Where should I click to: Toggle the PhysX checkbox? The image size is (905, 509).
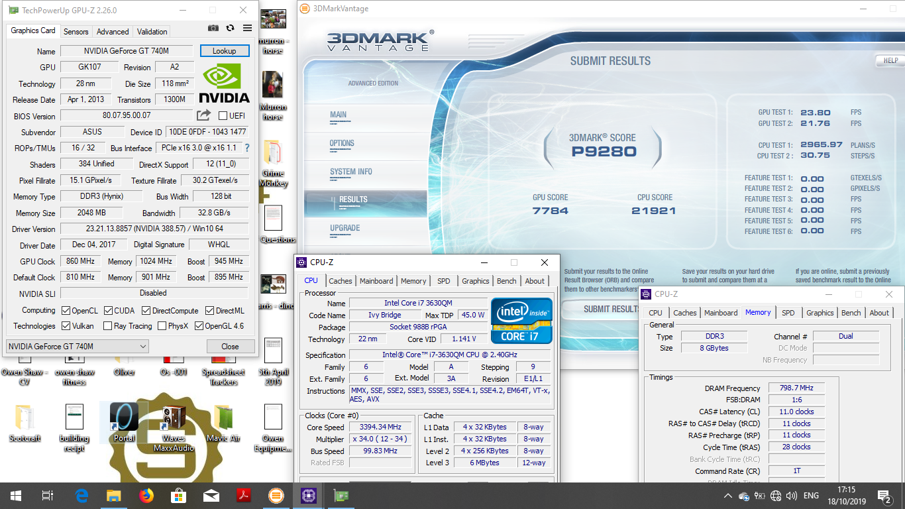tap(162, 326)
